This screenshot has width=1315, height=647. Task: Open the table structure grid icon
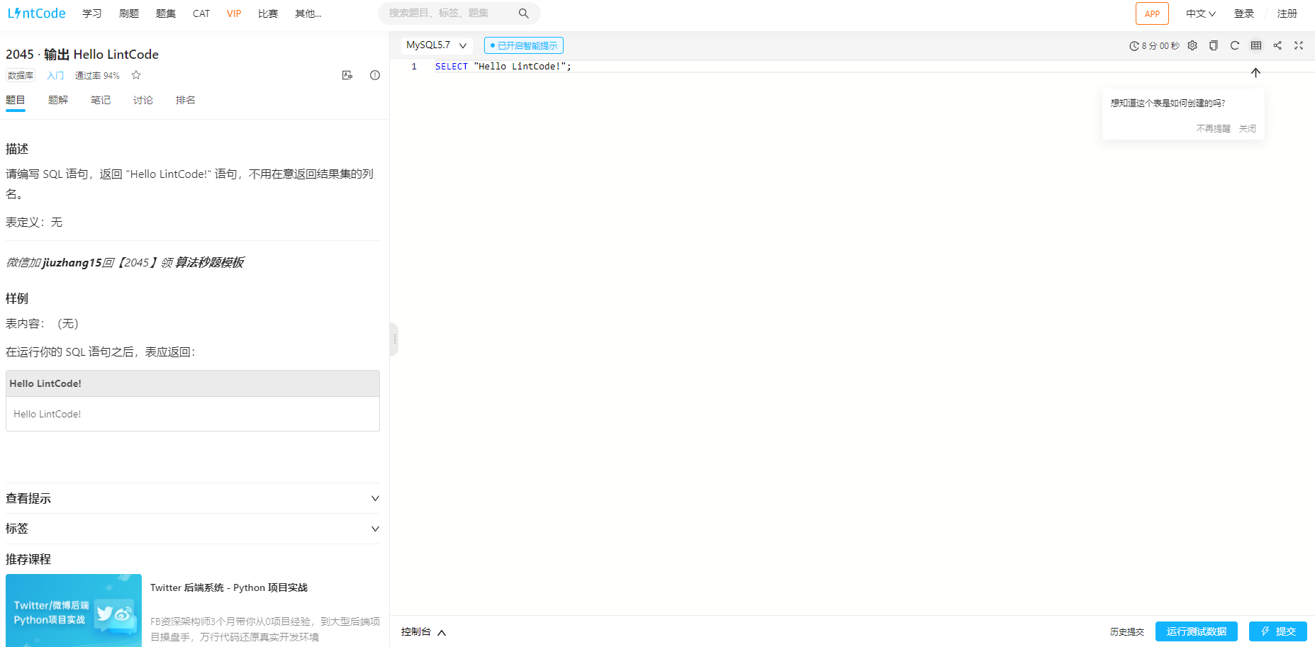[x=1256, y=45]
